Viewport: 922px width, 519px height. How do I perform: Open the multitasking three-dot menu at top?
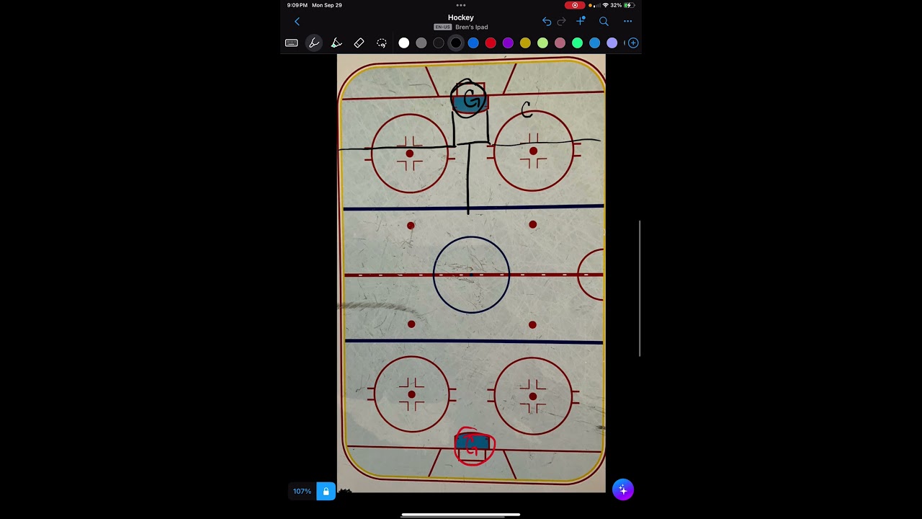(461, 5)
